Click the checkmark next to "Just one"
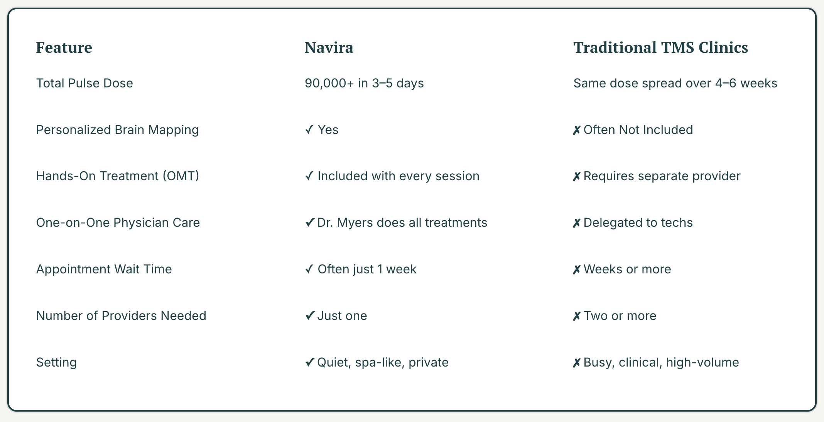 (309, 316)
